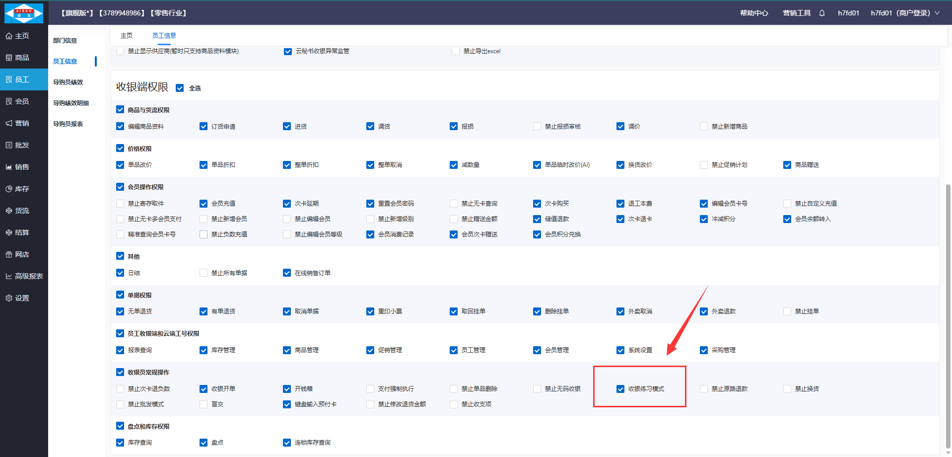Click 营销工具 in the top bar
Viewport: 952px width, 457px height.
(x=797, y=13)
